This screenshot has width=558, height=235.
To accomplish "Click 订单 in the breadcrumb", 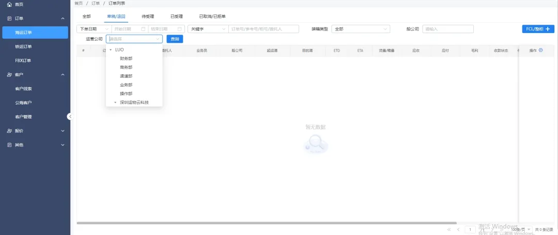I will [96, 3].
